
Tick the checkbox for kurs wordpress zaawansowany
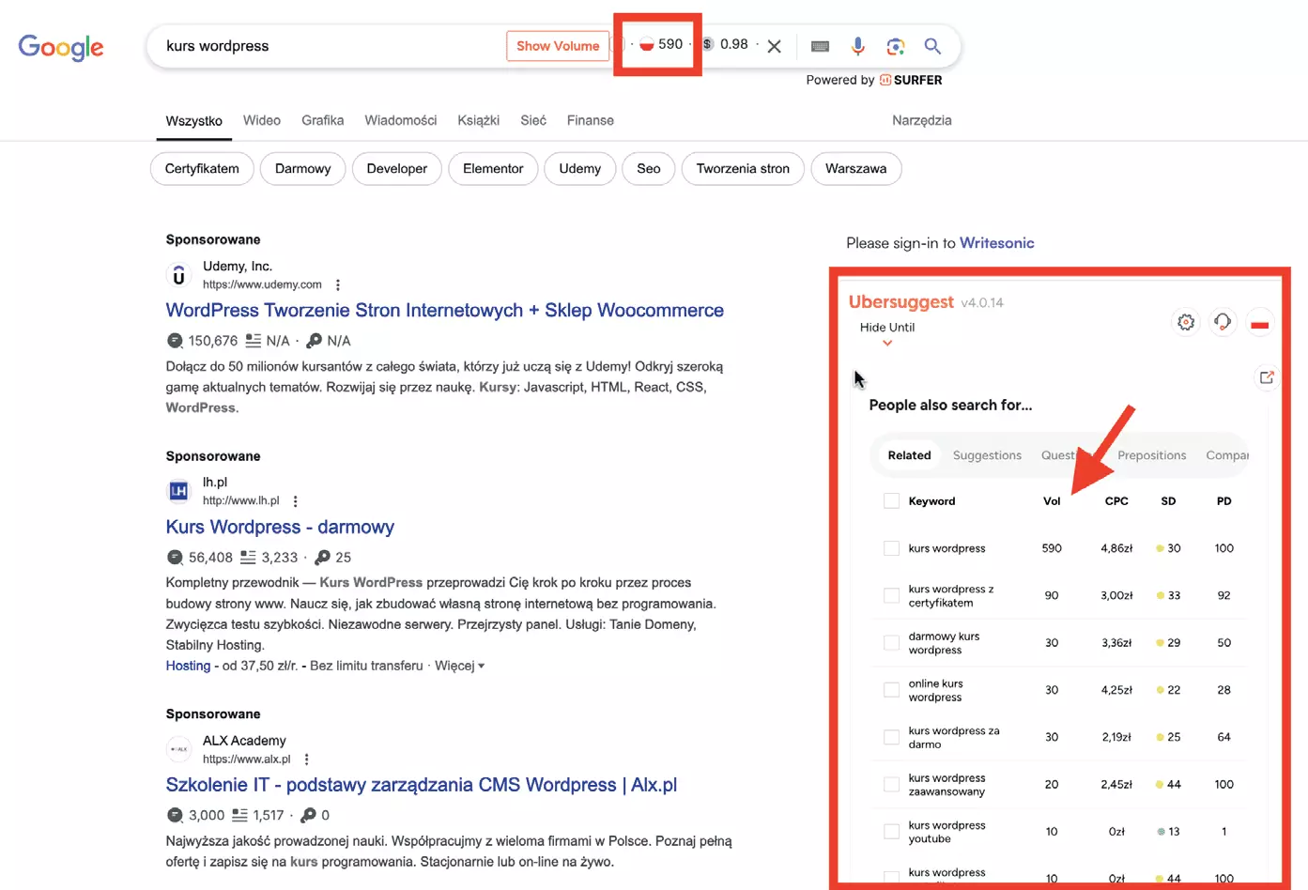[891, 785]
